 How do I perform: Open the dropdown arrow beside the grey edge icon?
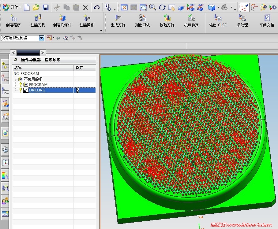pos(231,7)
